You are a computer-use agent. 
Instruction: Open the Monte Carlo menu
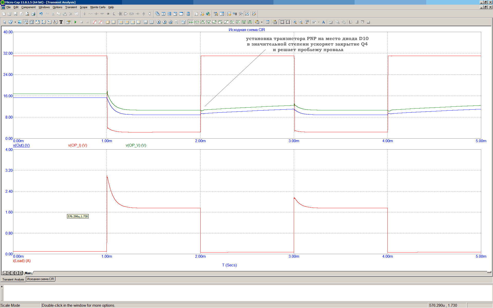tap(98, 7)
